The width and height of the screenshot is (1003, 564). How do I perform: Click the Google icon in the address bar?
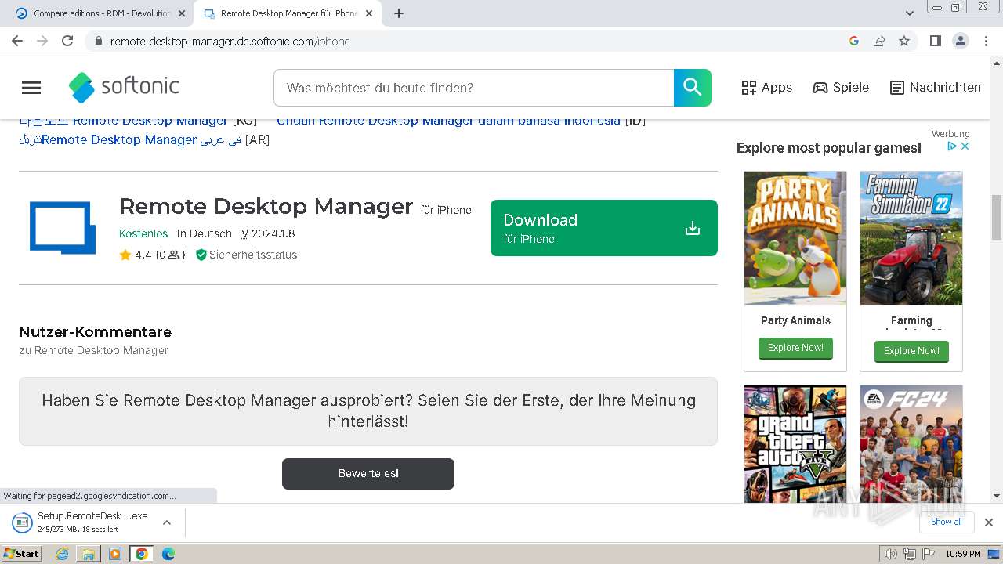click(x=854, y=41)
